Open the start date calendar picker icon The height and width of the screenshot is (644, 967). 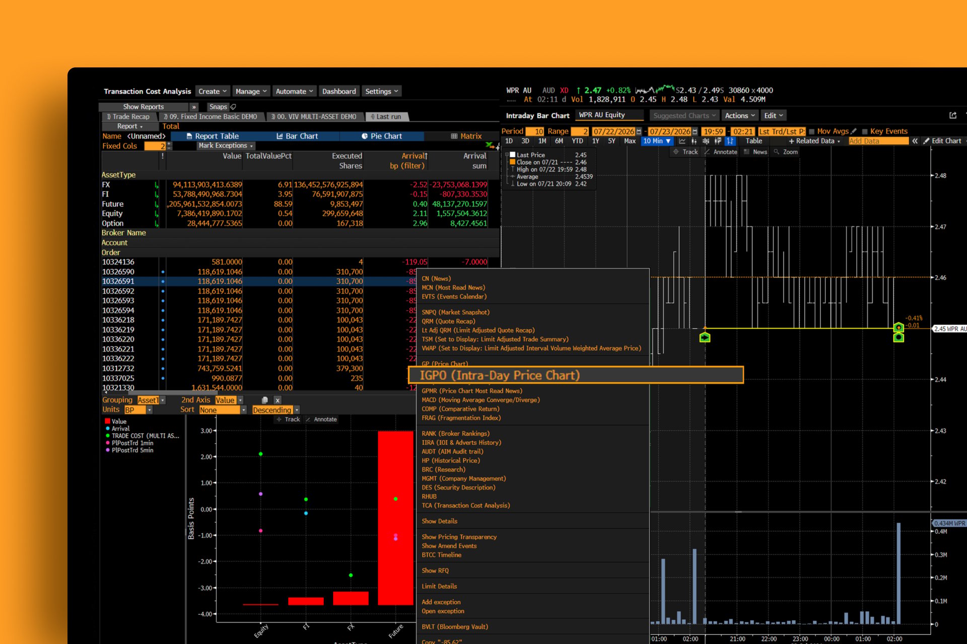[x=639, y=131]
